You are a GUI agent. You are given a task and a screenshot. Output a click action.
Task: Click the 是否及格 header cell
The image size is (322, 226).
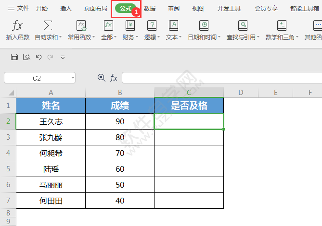(189, 106)
